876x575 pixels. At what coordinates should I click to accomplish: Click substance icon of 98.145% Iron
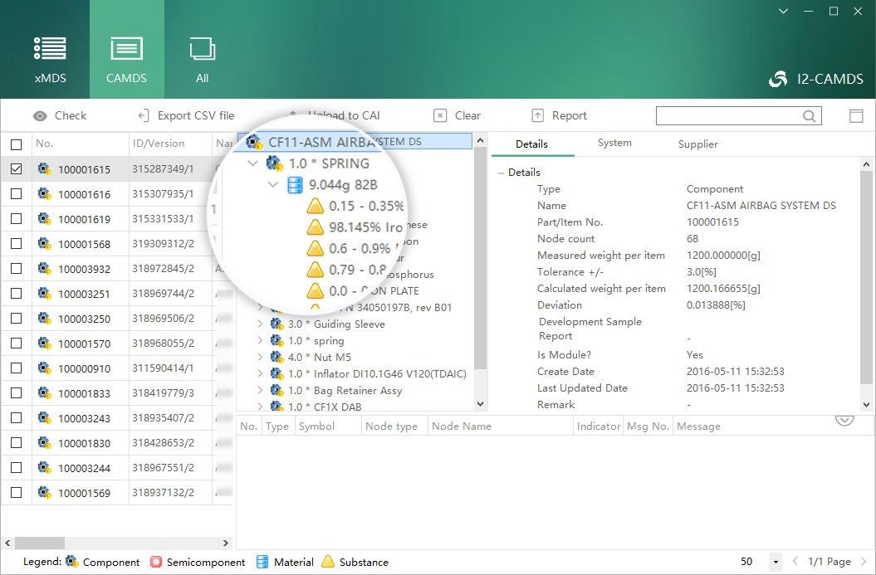pos(316,227)
